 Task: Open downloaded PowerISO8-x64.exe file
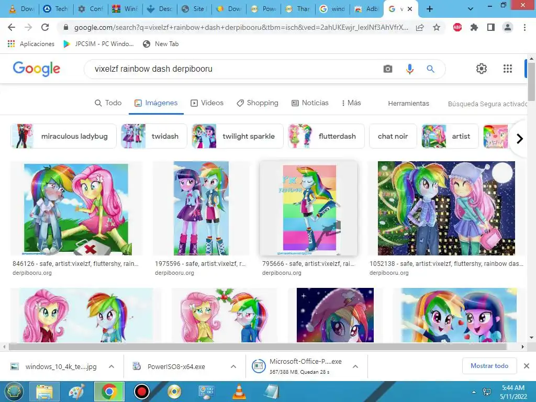(x=176, y=366)
